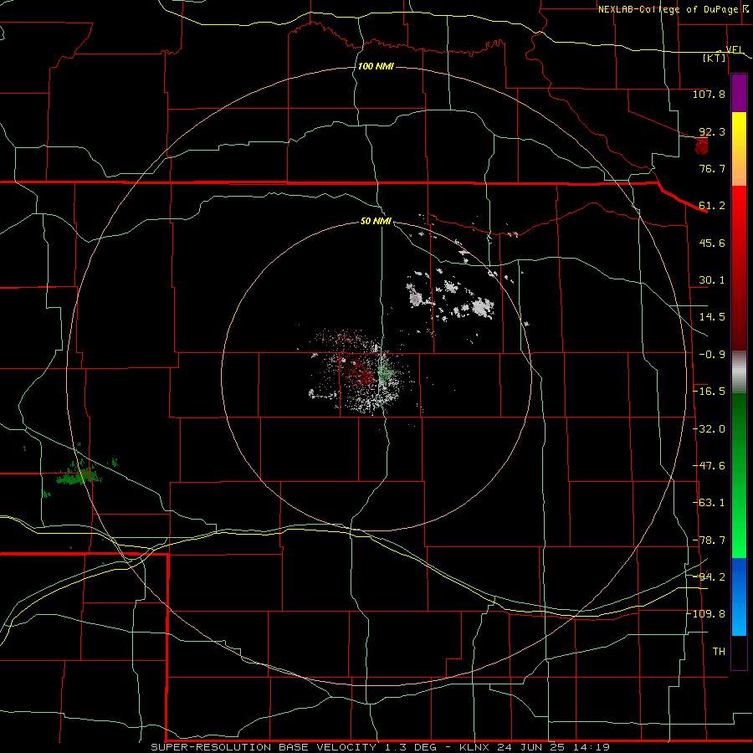Pick the blue segment of the velocity bar
753x753 pixels.
(x=739, y=597)
